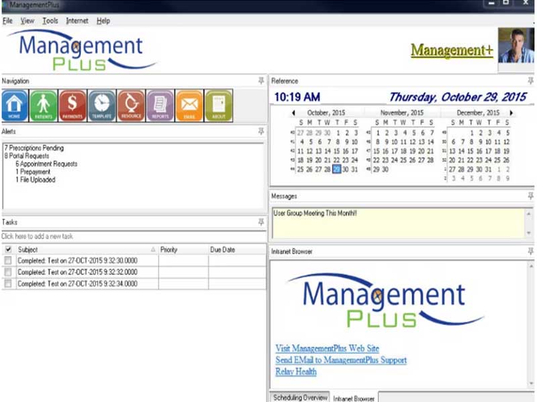Toggle the auto-hide pin on Navigation panel

coord(260,81)
